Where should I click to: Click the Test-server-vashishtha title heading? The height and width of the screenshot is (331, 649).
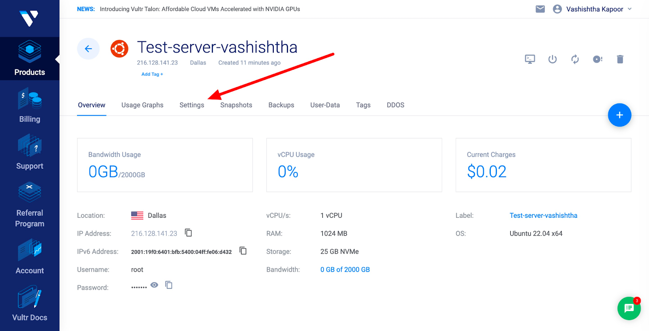click(x=217, y=47)
